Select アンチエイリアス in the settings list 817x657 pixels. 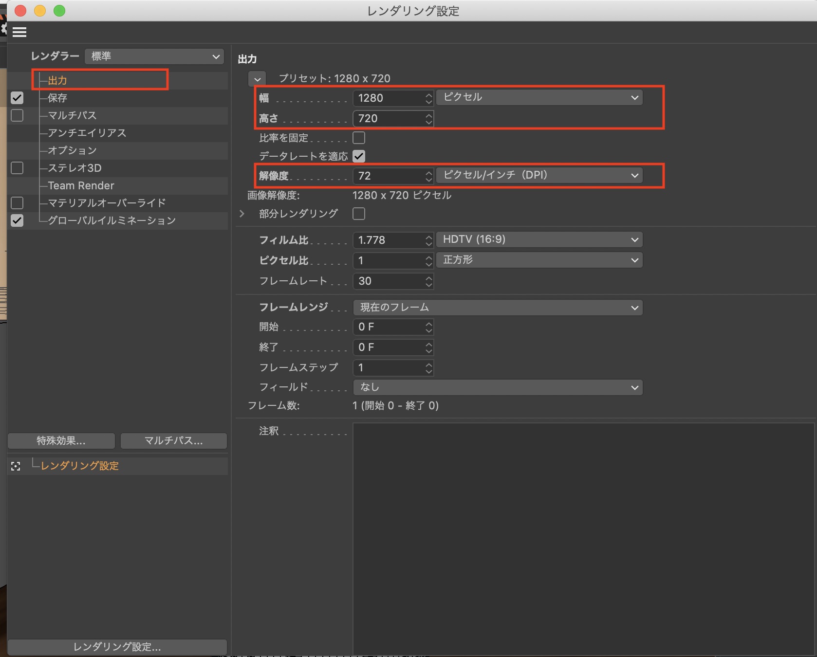click(x=87, y=133)
